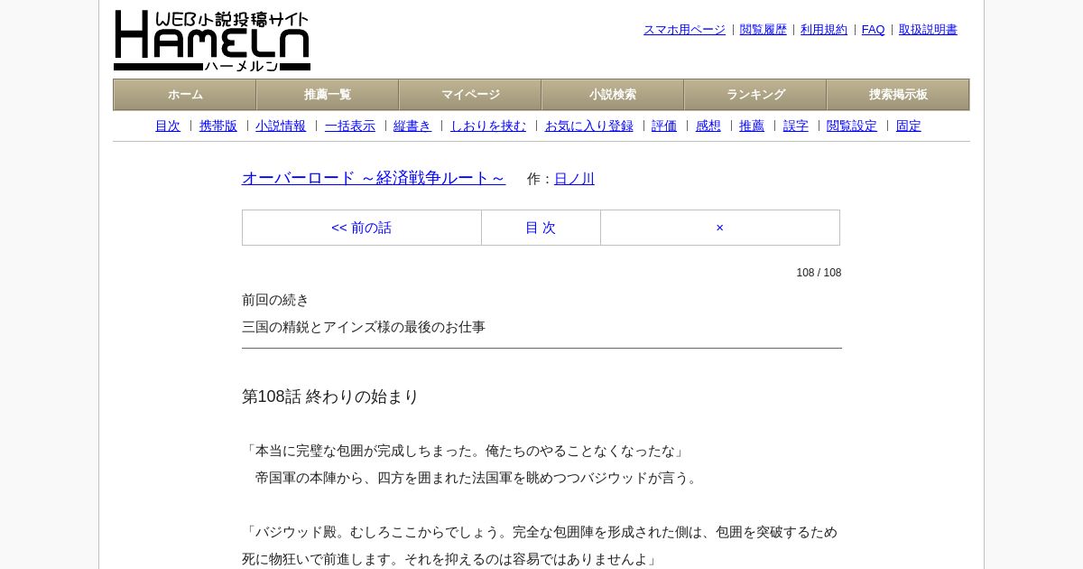Open 推薦一覧 in the navigation bar

(x=328, y=95)
